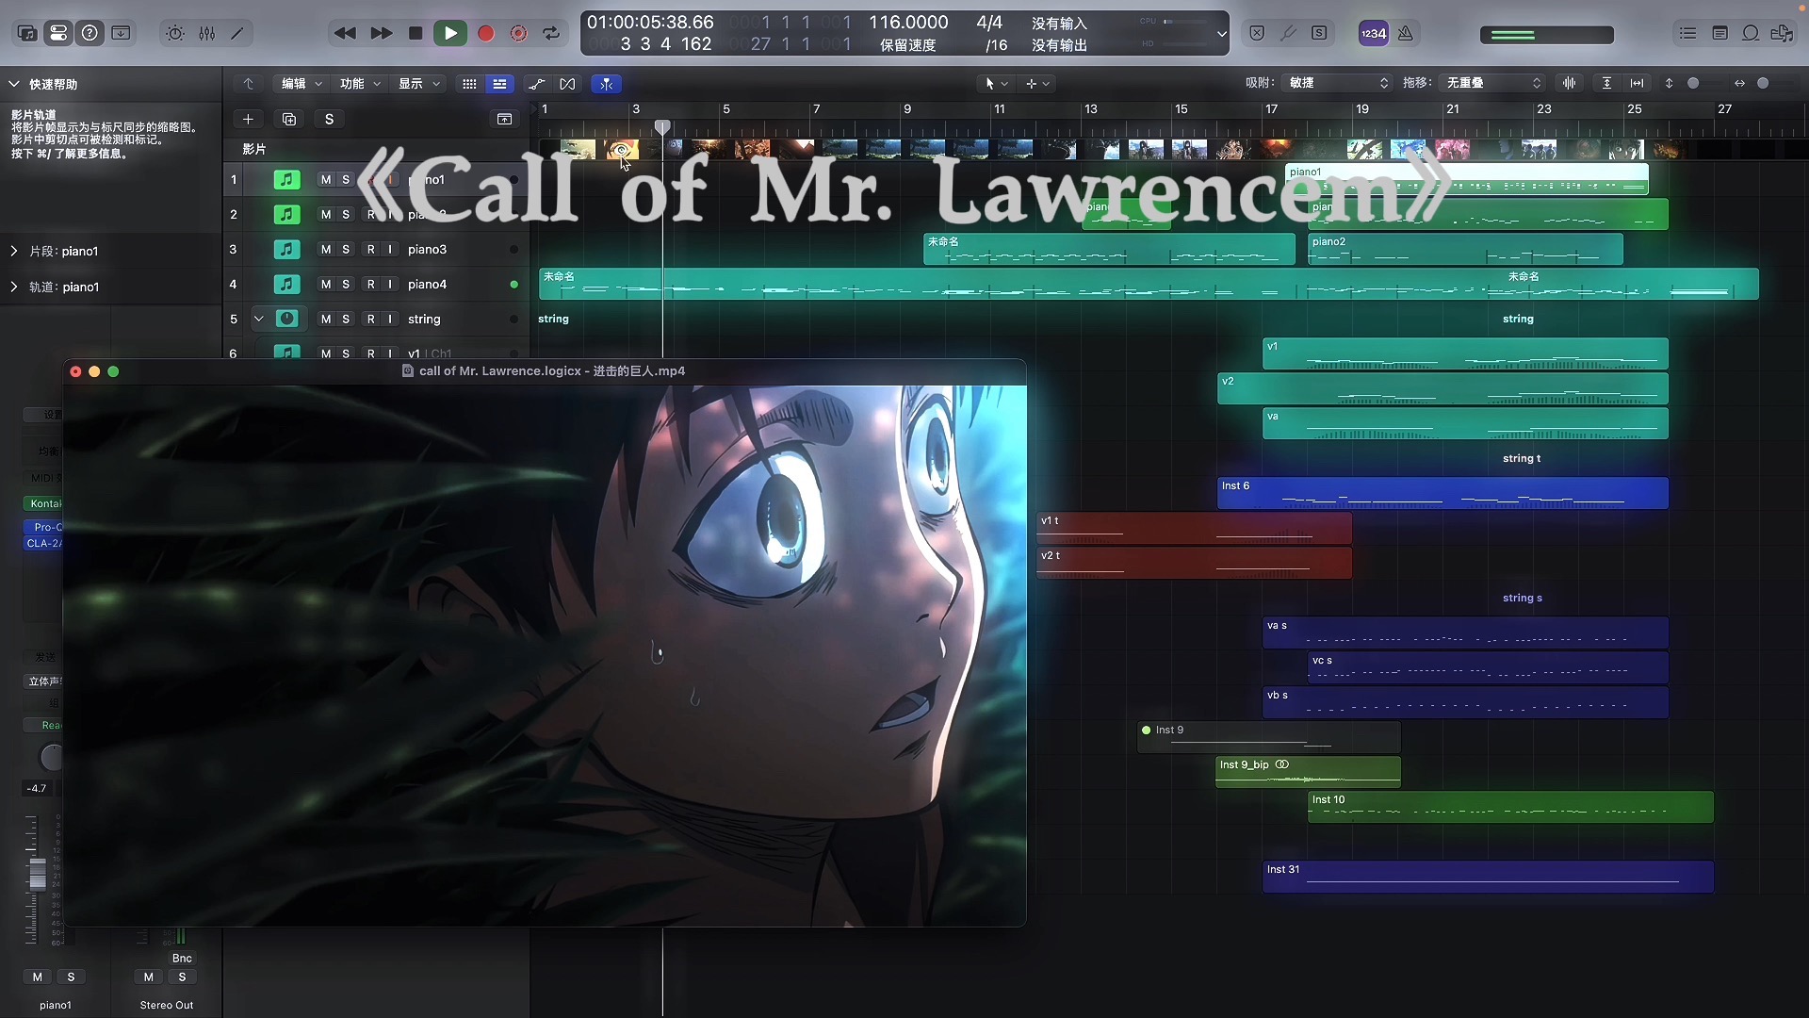This screenshot has width=1809, height=1018.
Task: Toggle Cycle mode in the transport
Action: [x=551, y=33]
